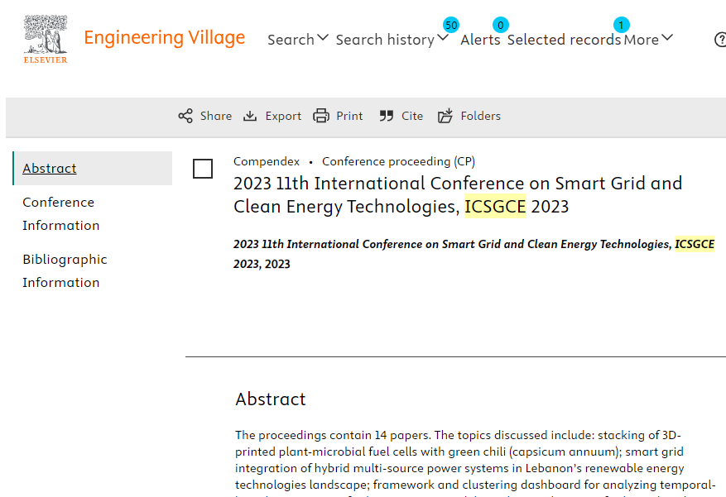The height and width of the screenshot is (497, 726).
Task: Click the 0 badge above Alerts
Action: pyautogui.click(x=501, y=25)
